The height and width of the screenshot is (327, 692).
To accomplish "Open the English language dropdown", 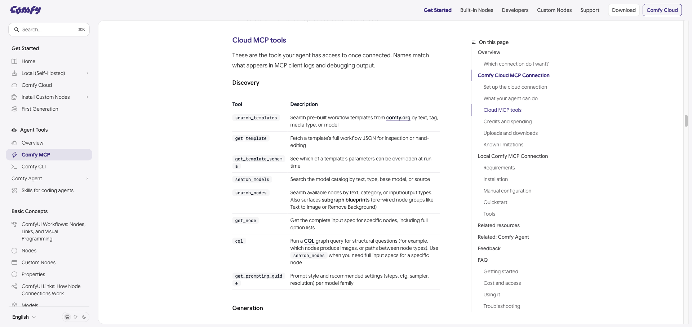I will (24, 317).
